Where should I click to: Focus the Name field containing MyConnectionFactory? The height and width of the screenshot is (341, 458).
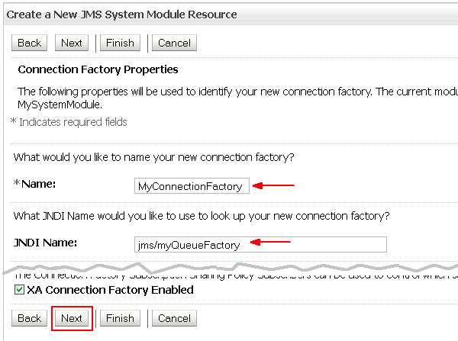[x=191, y=185]
